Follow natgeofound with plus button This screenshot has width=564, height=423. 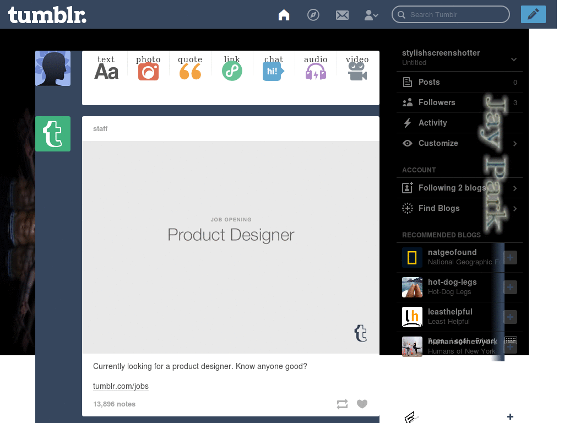(511, 257)
